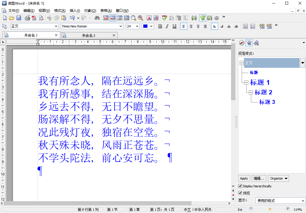
Task: Align text to the right
Action: pyautogui.click(x=191, y=26)
